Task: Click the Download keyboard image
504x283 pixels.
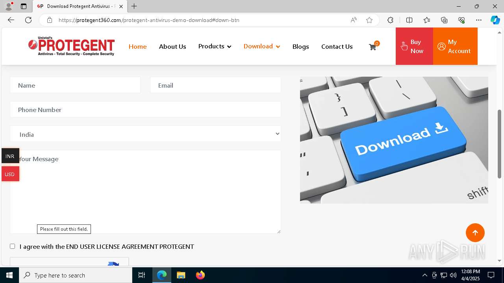Action: (x=394, y=140)
